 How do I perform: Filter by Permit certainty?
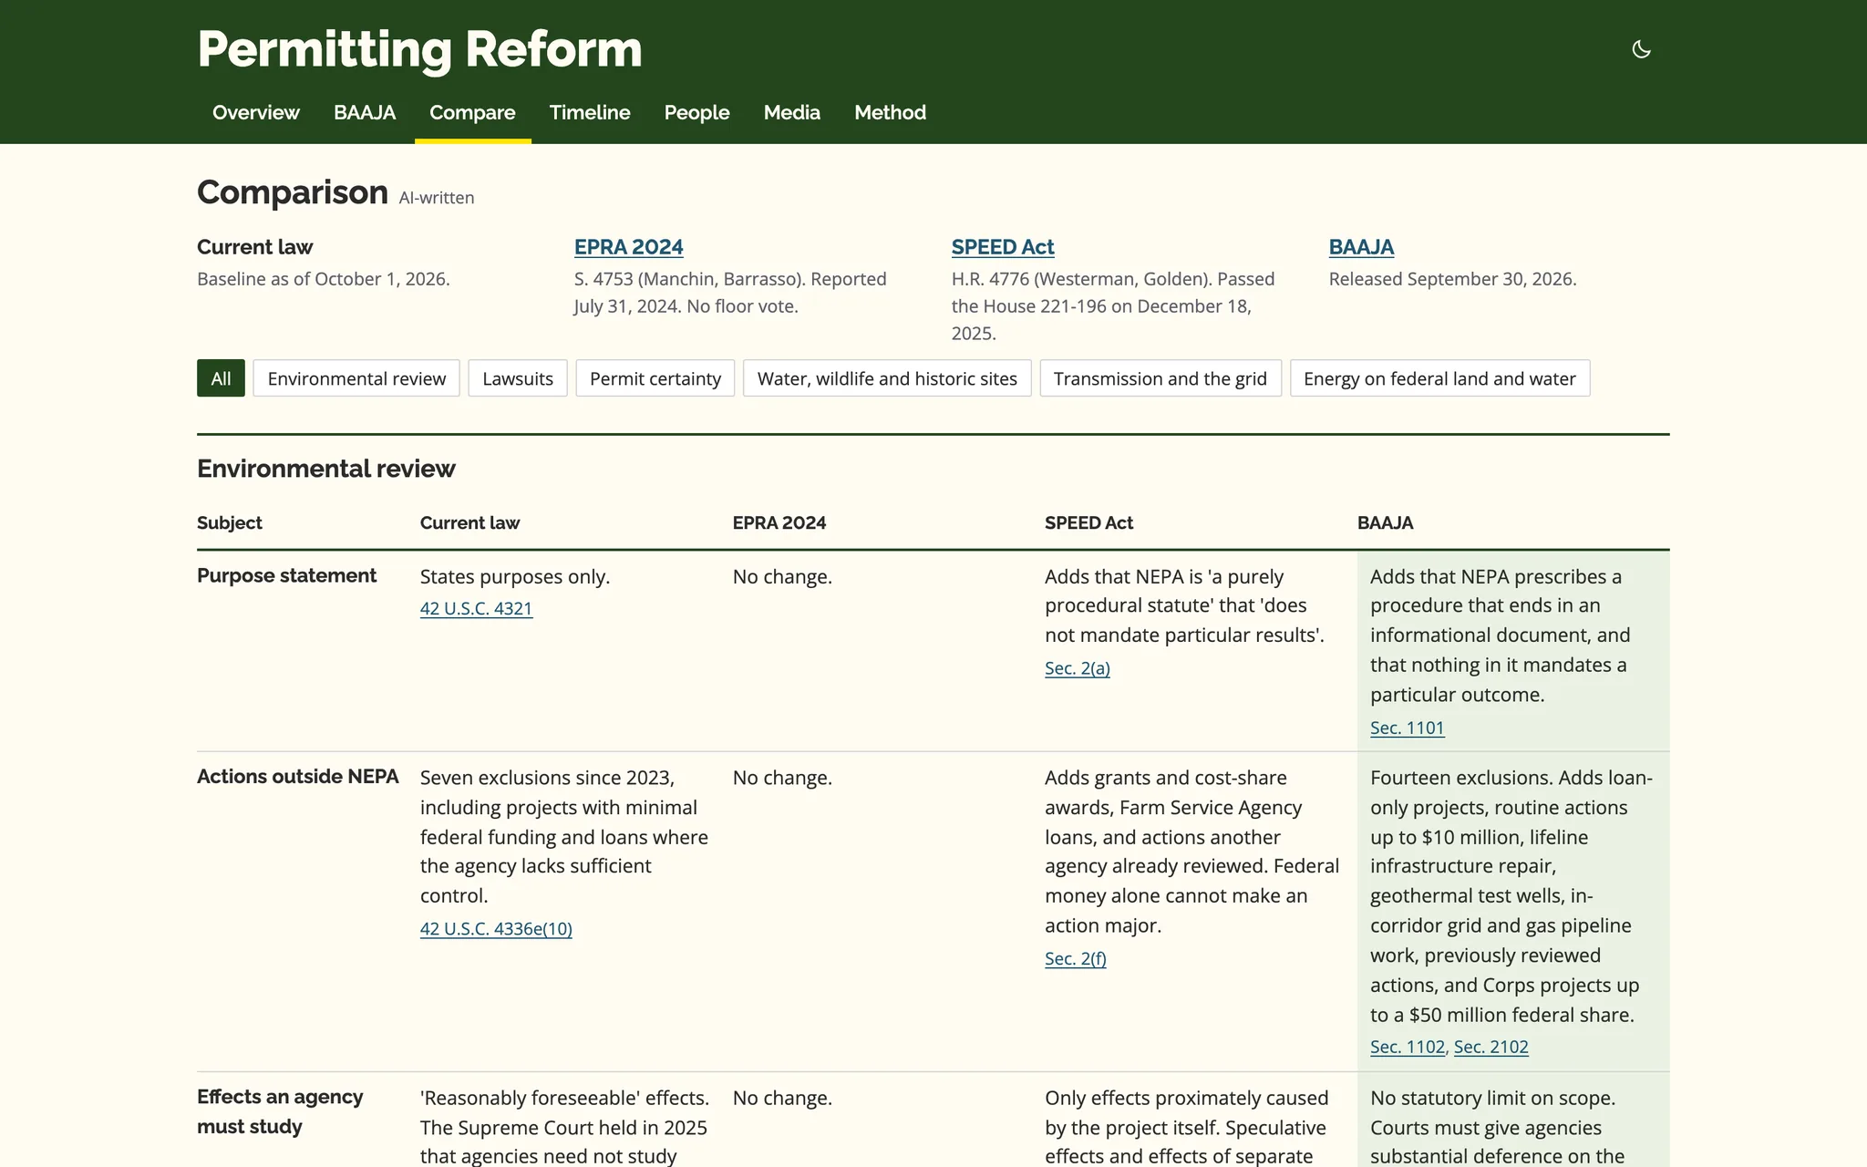655,378
